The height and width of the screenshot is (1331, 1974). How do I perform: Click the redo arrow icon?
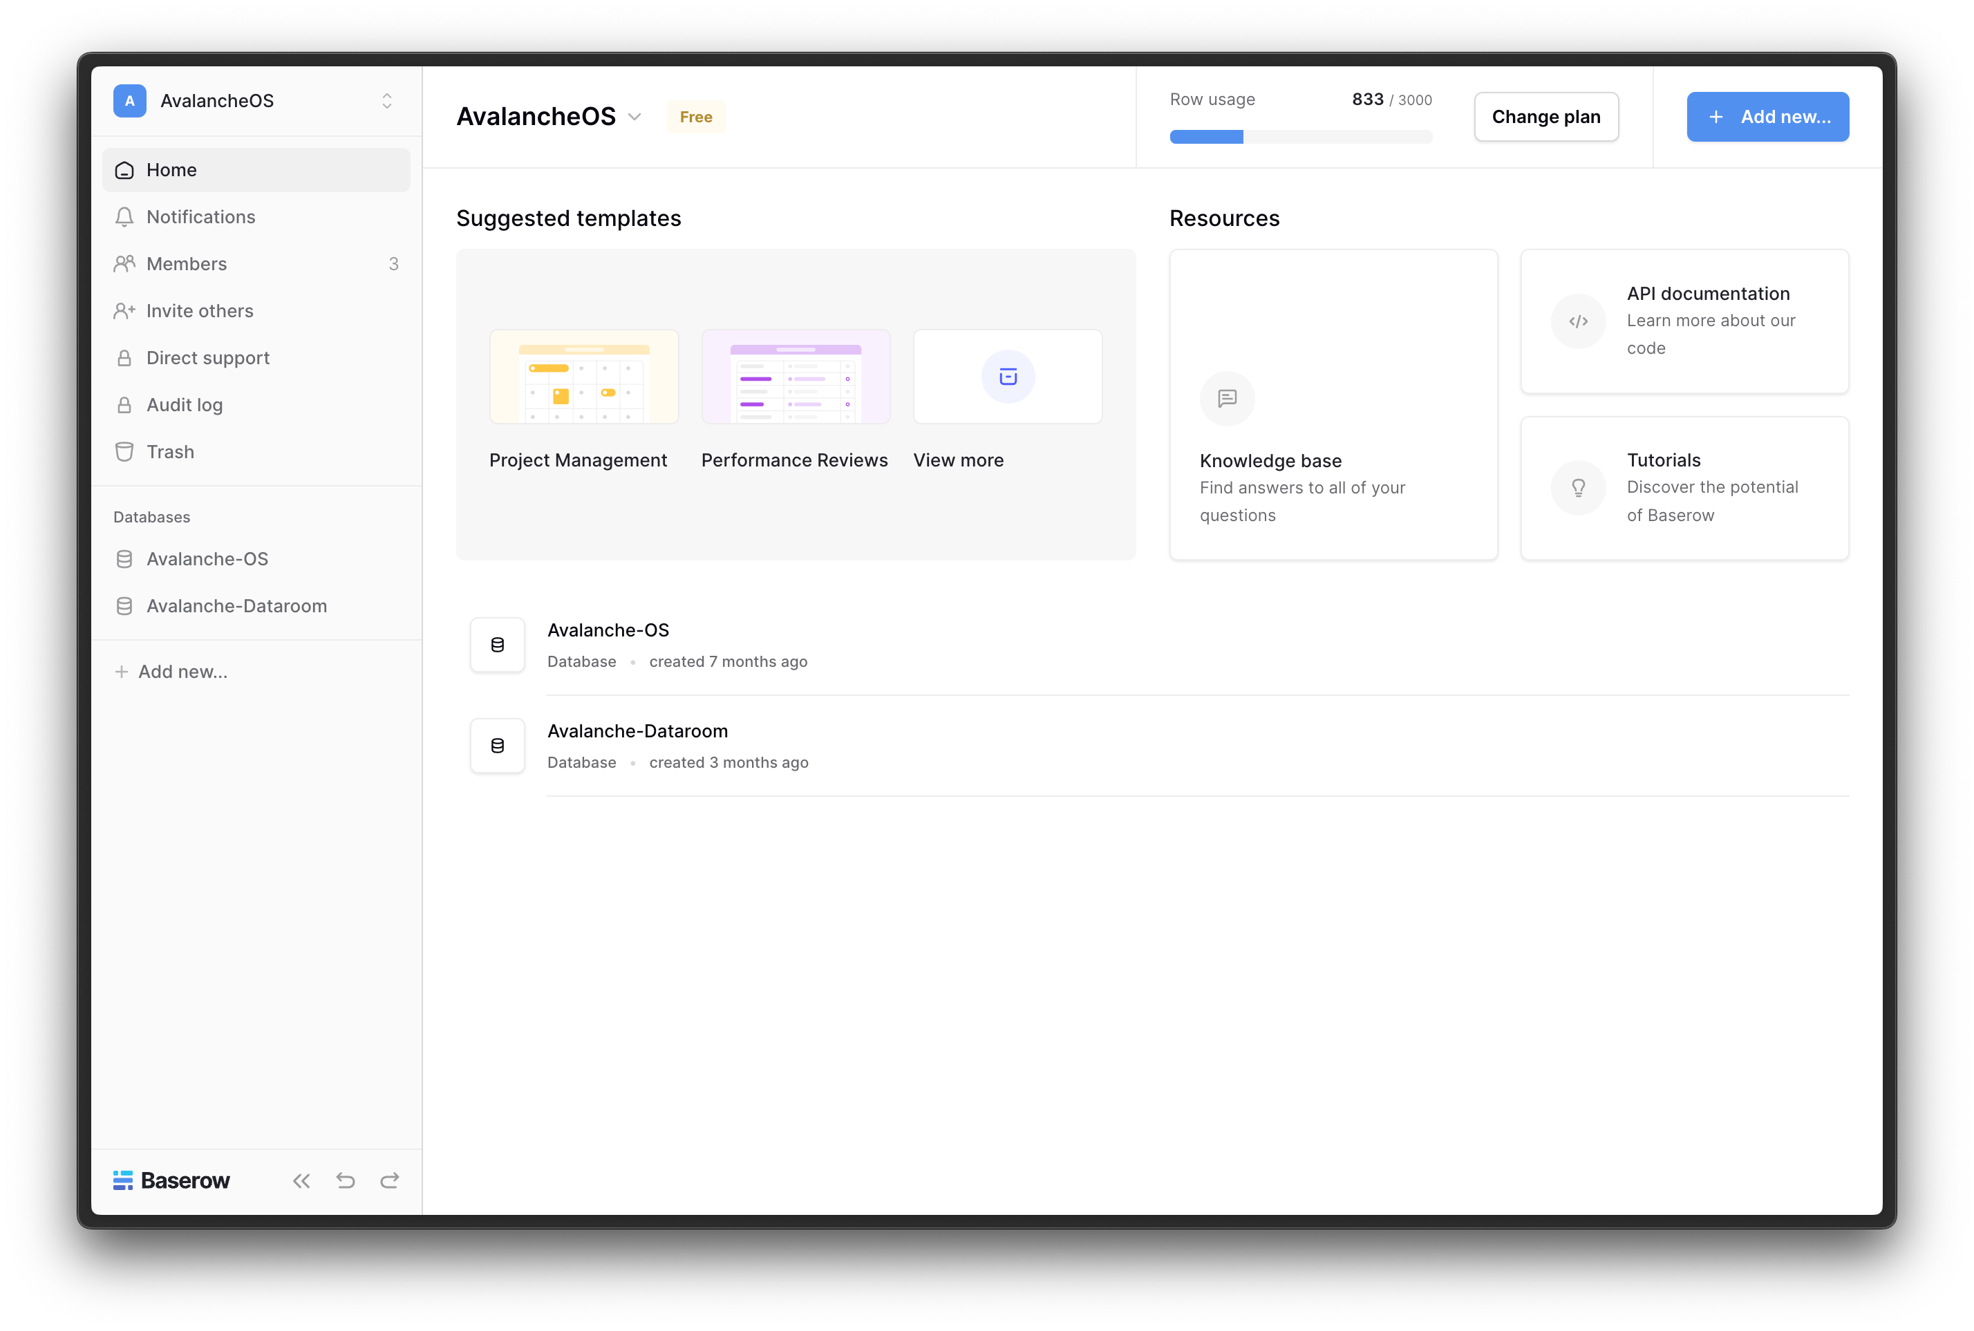[x=390, y=1181]
